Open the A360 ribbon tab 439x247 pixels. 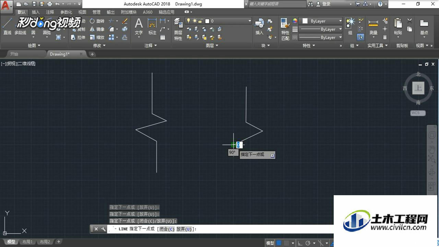pos(147,12)
